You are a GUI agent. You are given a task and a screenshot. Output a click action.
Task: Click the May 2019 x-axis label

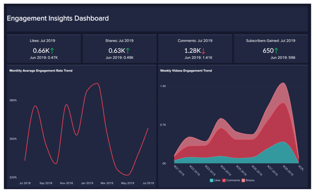[x=128, y=183]
